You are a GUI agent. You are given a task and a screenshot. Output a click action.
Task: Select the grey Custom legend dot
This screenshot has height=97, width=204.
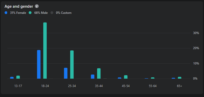click(52, 13)
